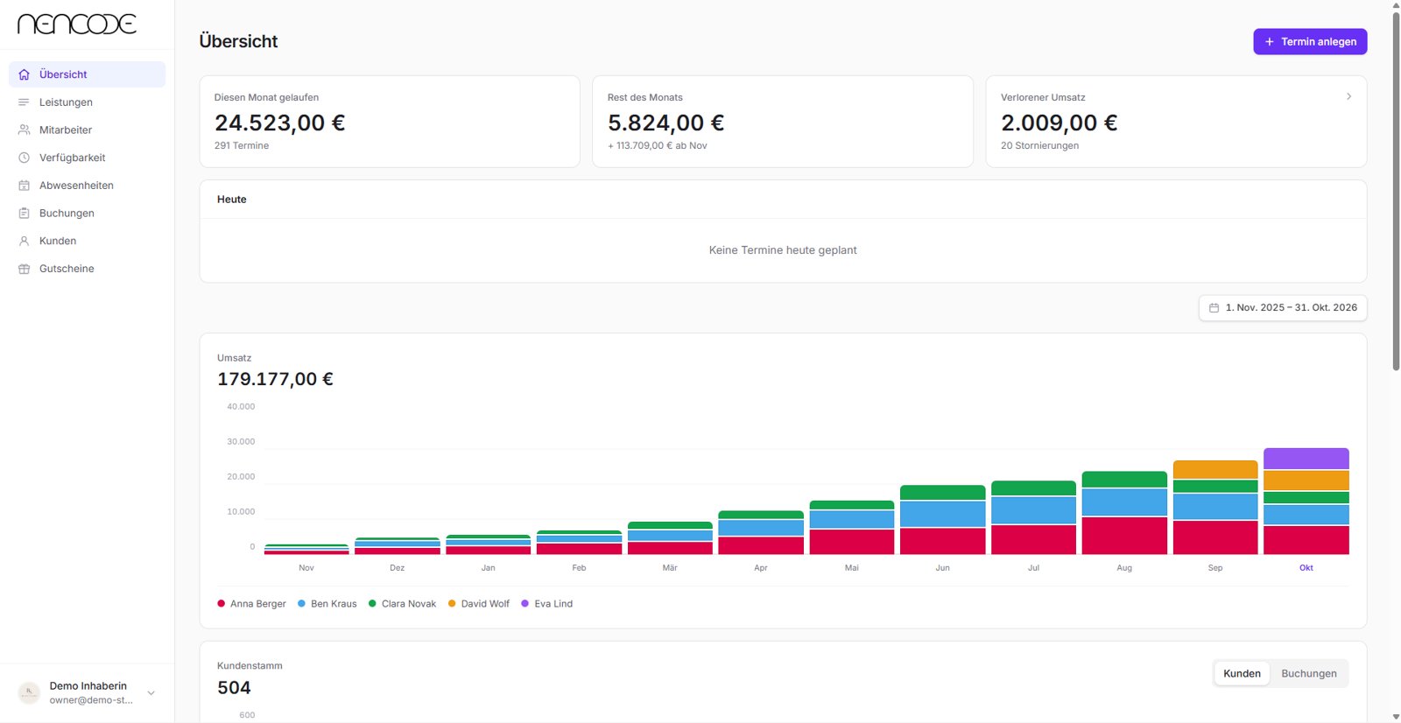1401x723 pixels.
Task: Toggle Ben Kraus series in legend
Action: 327,604
